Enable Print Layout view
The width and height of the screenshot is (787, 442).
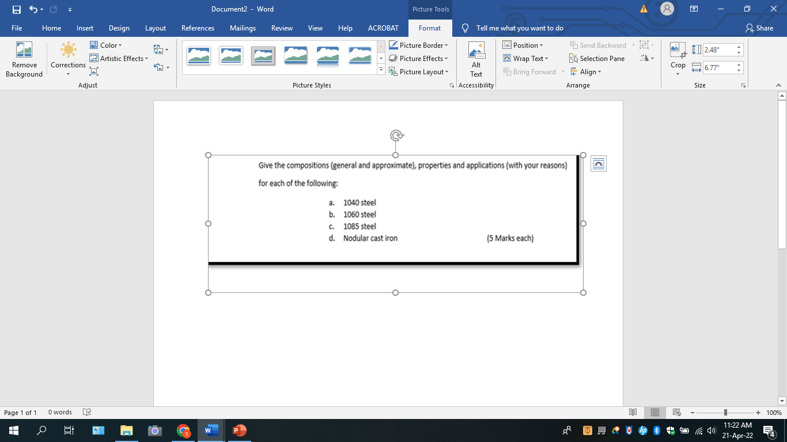tap(654, 412)
